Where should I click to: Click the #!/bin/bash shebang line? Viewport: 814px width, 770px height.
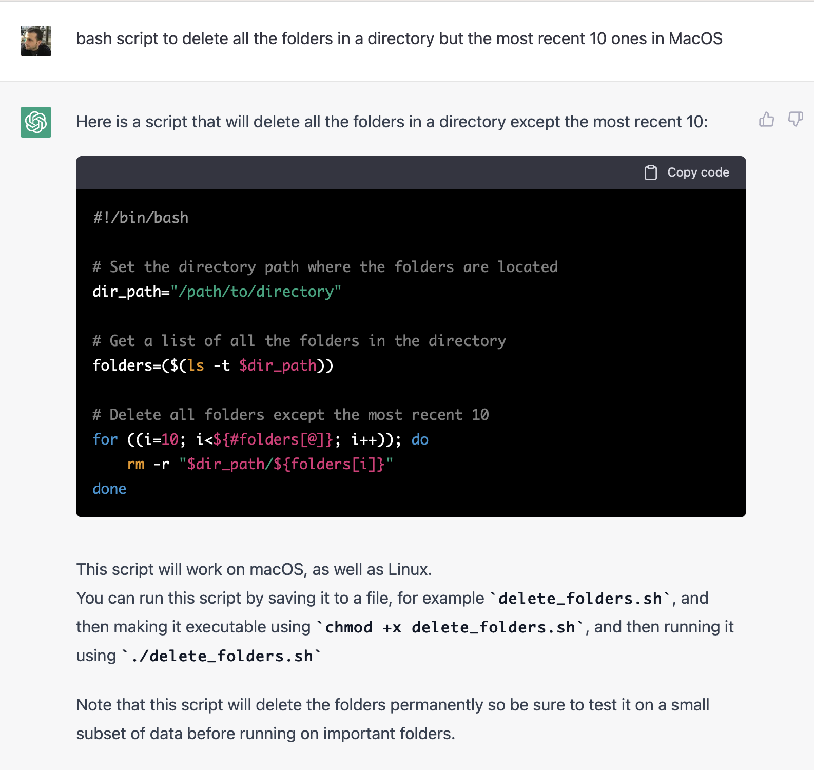[141, 218]
